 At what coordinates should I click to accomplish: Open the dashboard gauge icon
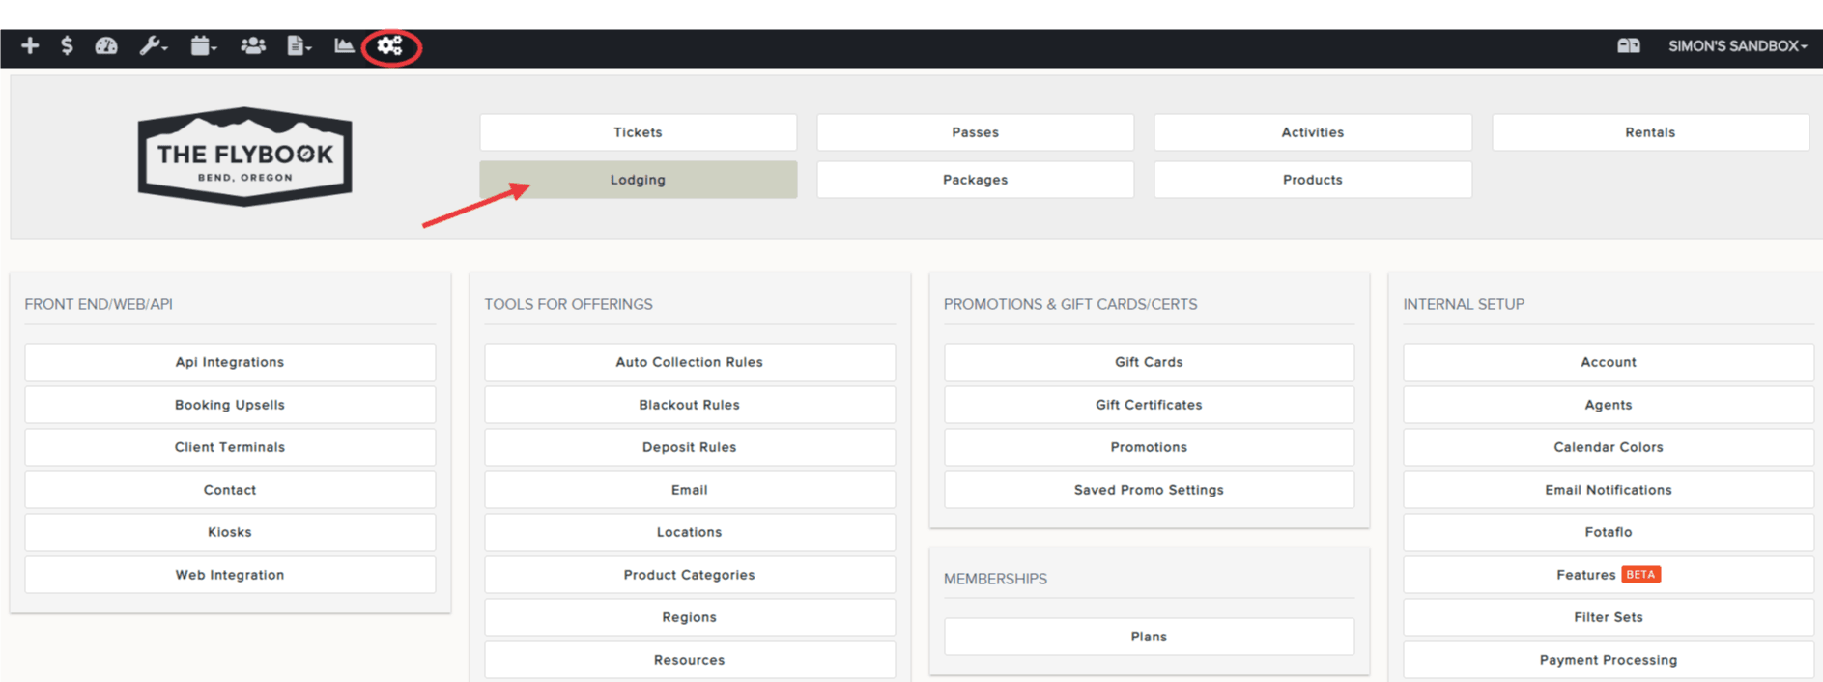click(106, 45)
